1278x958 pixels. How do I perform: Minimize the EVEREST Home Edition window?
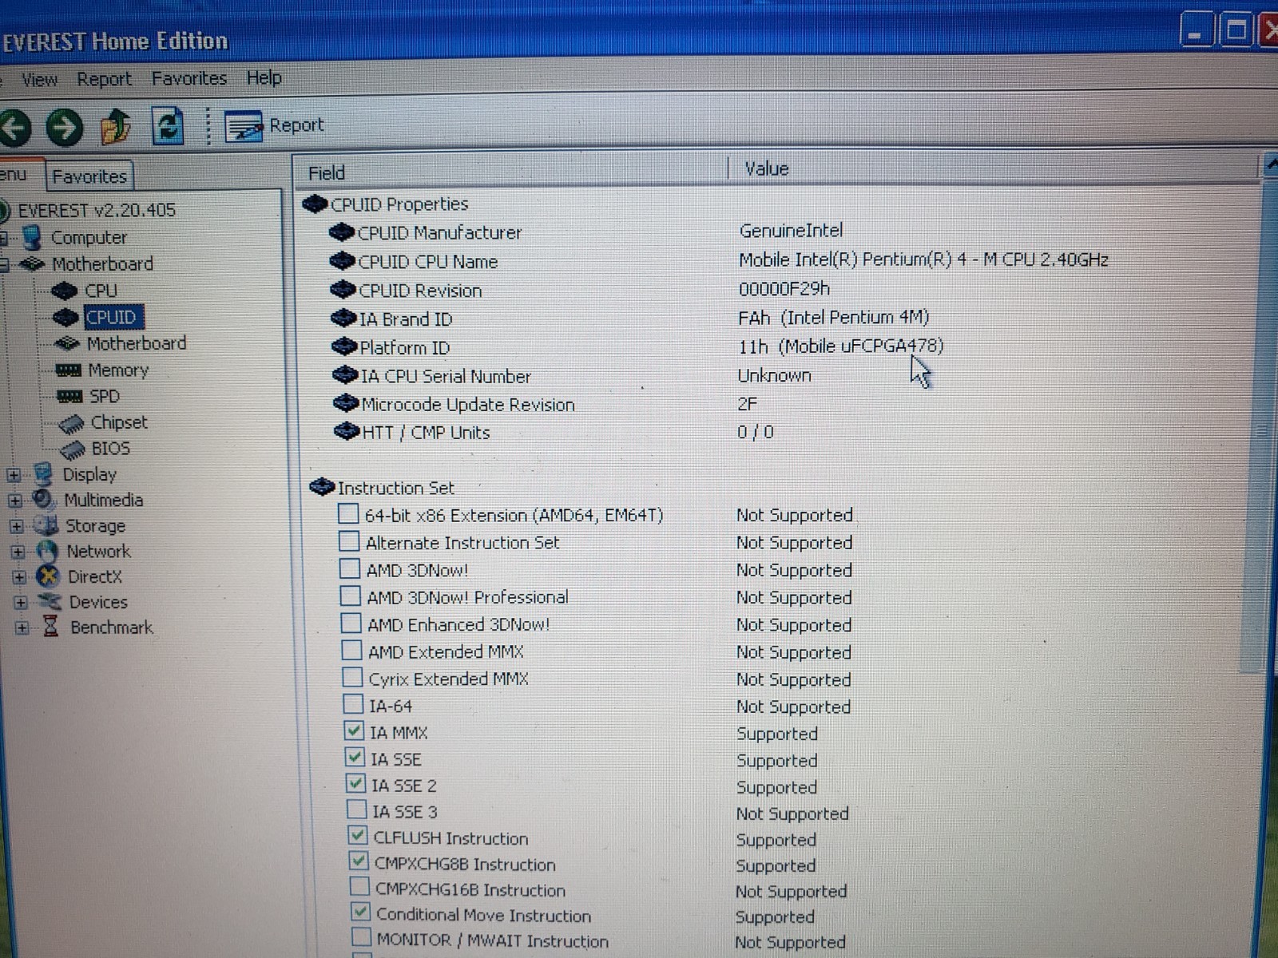[x=1196, y=31]
